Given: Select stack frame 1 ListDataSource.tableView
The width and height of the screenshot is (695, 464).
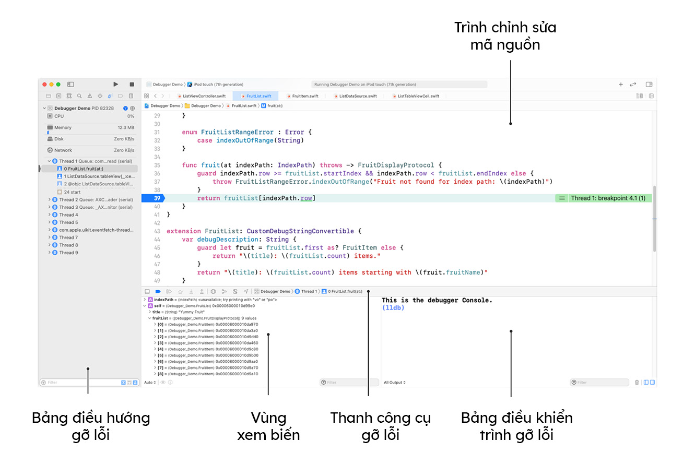Looking at the screenshot, I should point(96,176).
